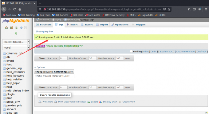
Task: Click Export link in results operations
Action: coord(94,102)
